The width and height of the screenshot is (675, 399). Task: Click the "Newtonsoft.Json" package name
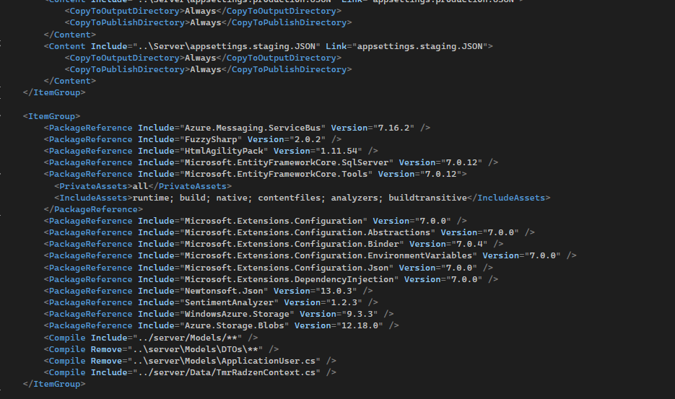[224, 291]
